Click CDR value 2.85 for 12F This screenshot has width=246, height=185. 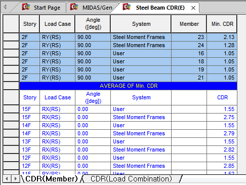222,166
